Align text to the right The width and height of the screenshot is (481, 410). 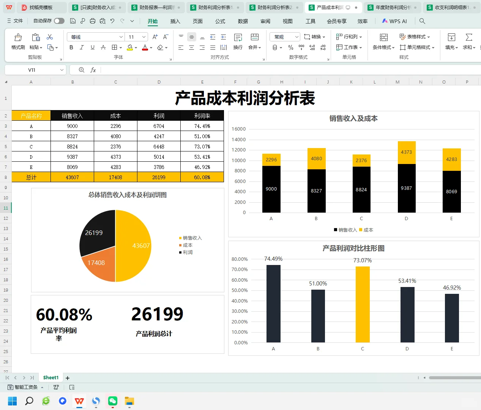coord(202,47)
